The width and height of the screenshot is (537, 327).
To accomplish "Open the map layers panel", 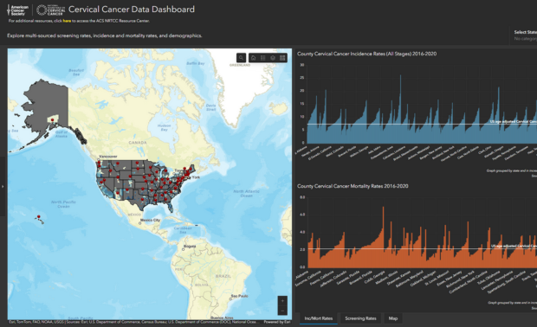I will click(273, 58).
